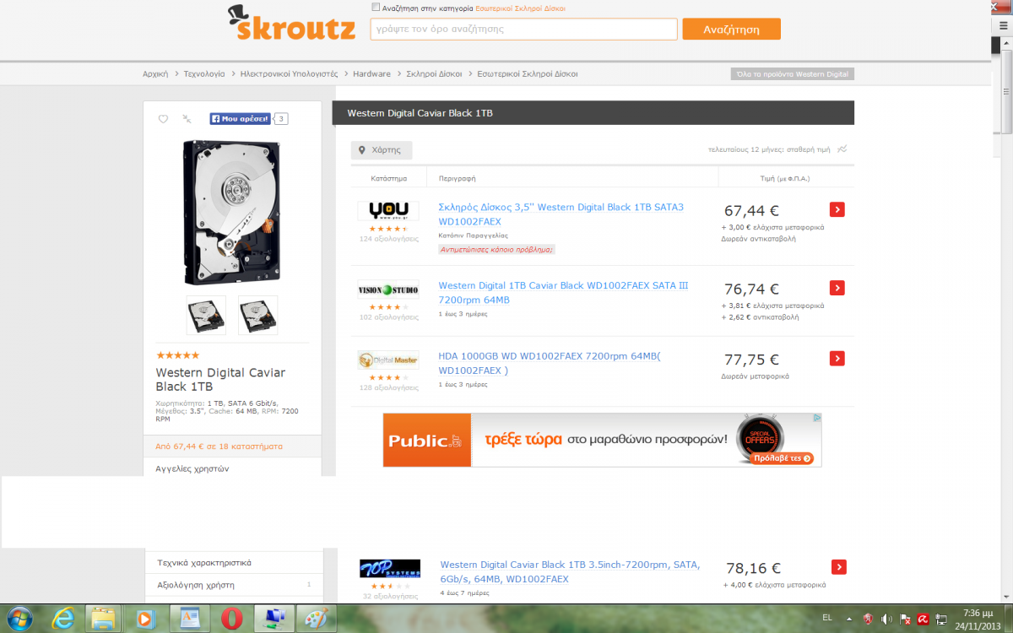Select second hard disk thumbnail
The height and width of the screenshot is (633, 1013).
pos(257,315)
